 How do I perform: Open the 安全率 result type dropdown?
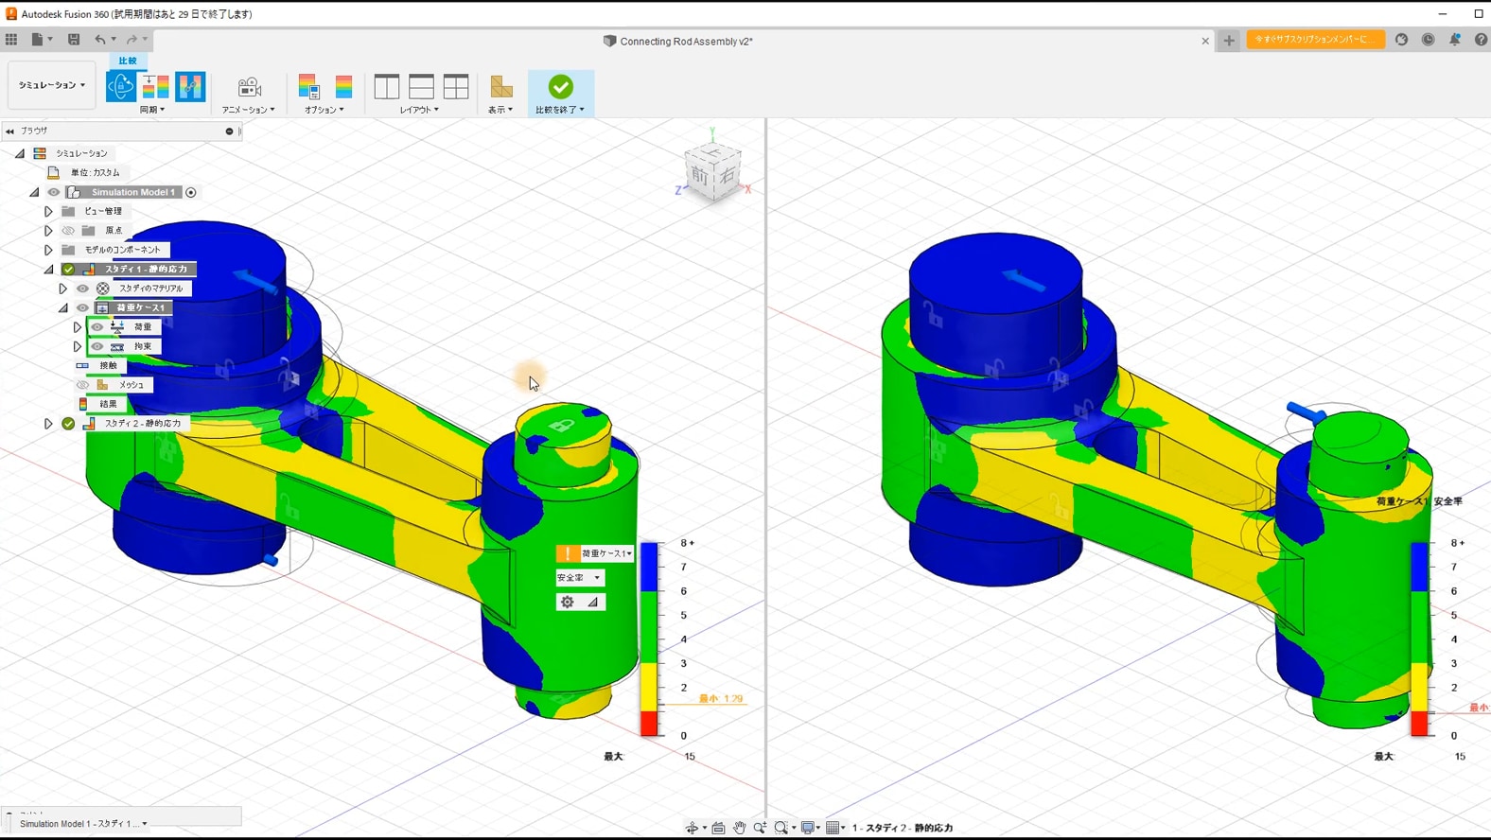579,577
